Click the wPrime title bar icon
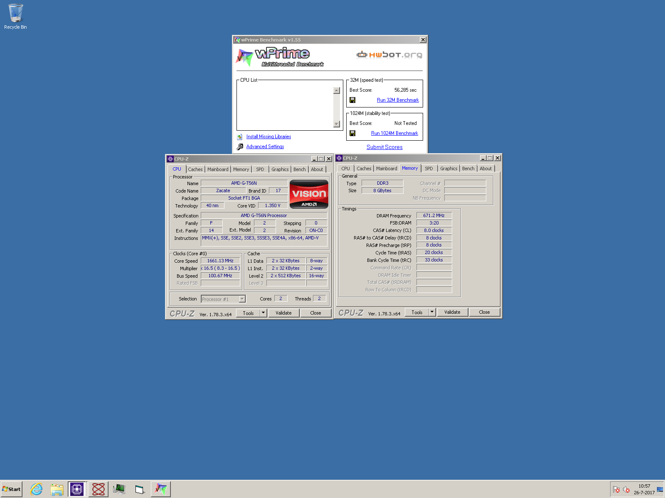The image size is (665, 498). [x=237, y=40]
